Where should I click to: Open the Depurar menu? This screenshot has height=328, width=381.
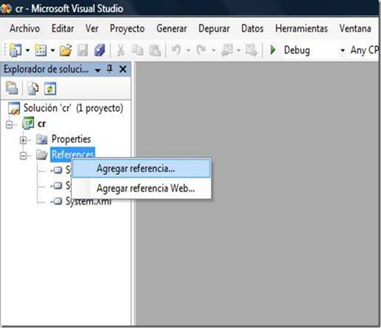coord(214,29)
